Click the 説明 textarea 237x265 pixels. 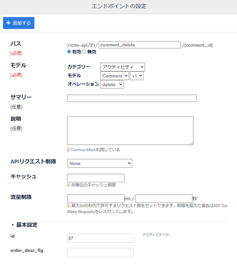pos(130,131)
